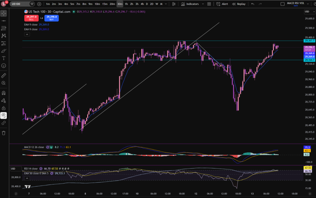Open the timezone Z button
The image size is (316, 198).
(16, 194)
